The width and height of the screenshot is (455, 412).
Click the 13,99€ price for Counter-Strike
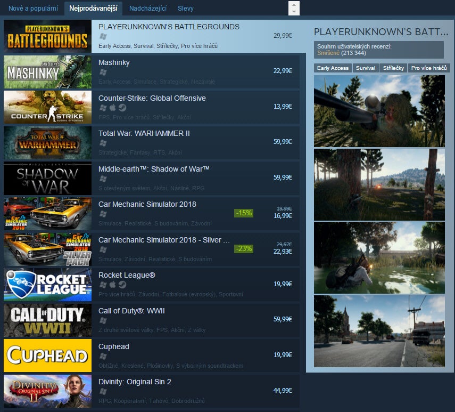[x=283, y=107]
